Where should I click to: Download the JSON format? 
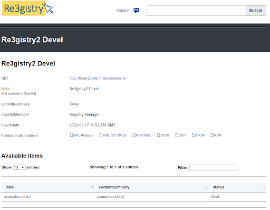coord(163,135)
